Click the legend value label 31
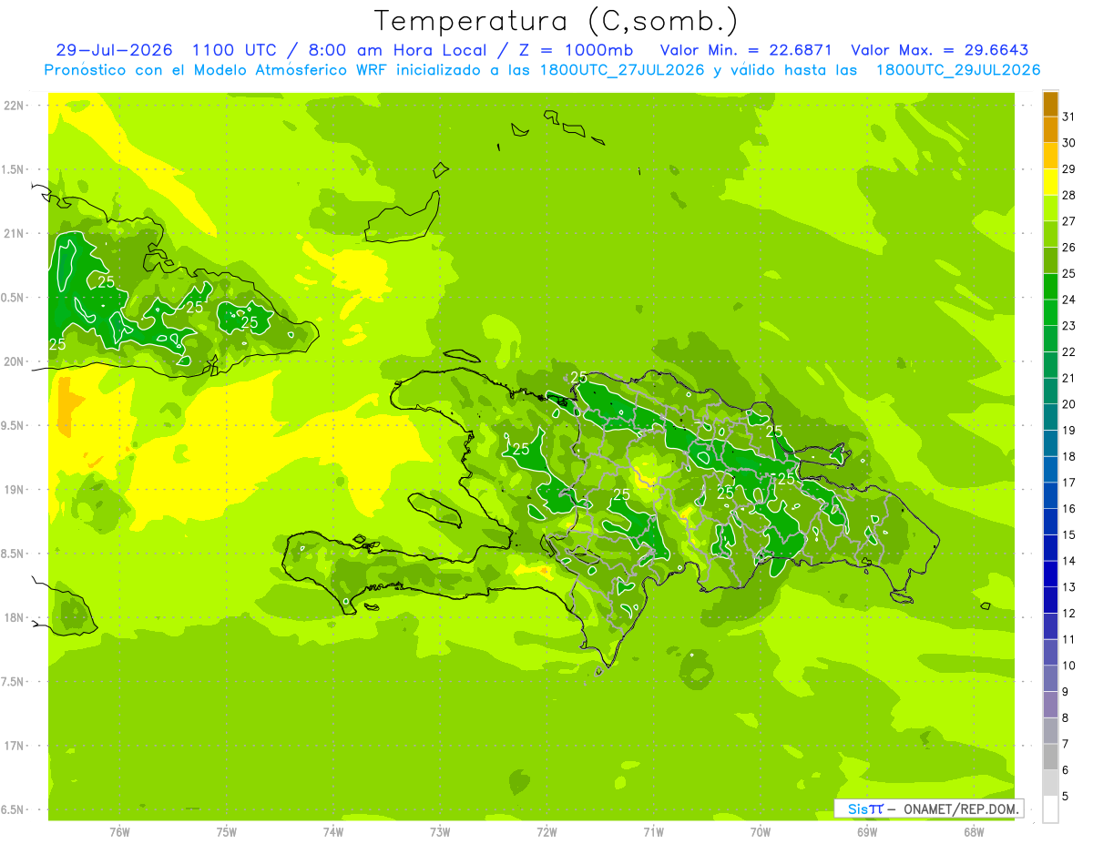Viewport: 1093px width, 844px height. click(x=1069, y=117)
